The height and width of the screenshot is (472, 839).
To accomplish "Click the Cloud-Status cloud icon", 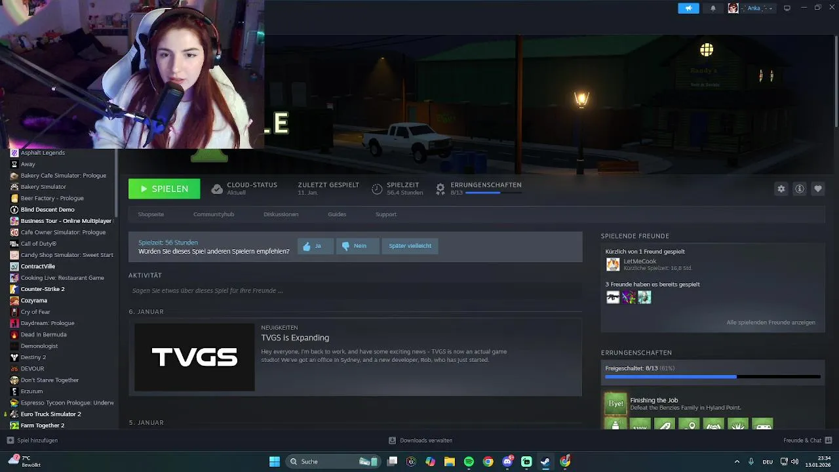I will point(217,189).
